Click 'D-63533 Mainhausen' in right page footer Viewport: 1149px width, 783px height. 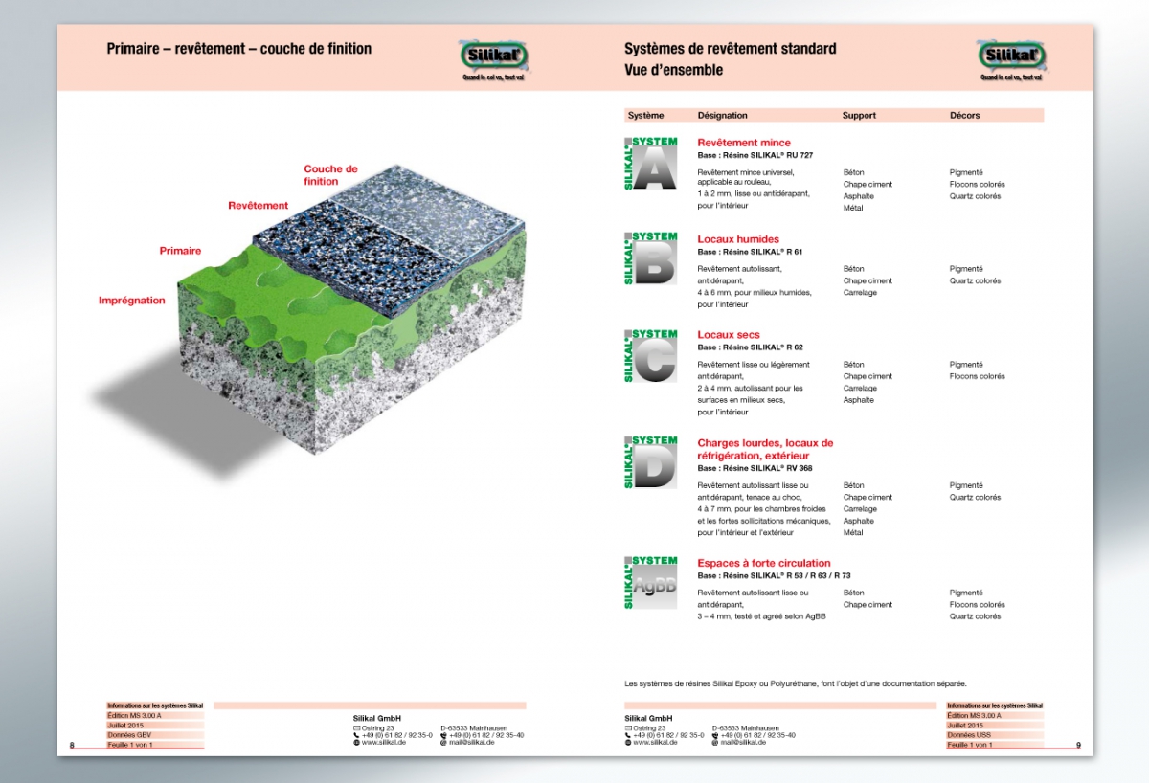(x=745, y=728)
